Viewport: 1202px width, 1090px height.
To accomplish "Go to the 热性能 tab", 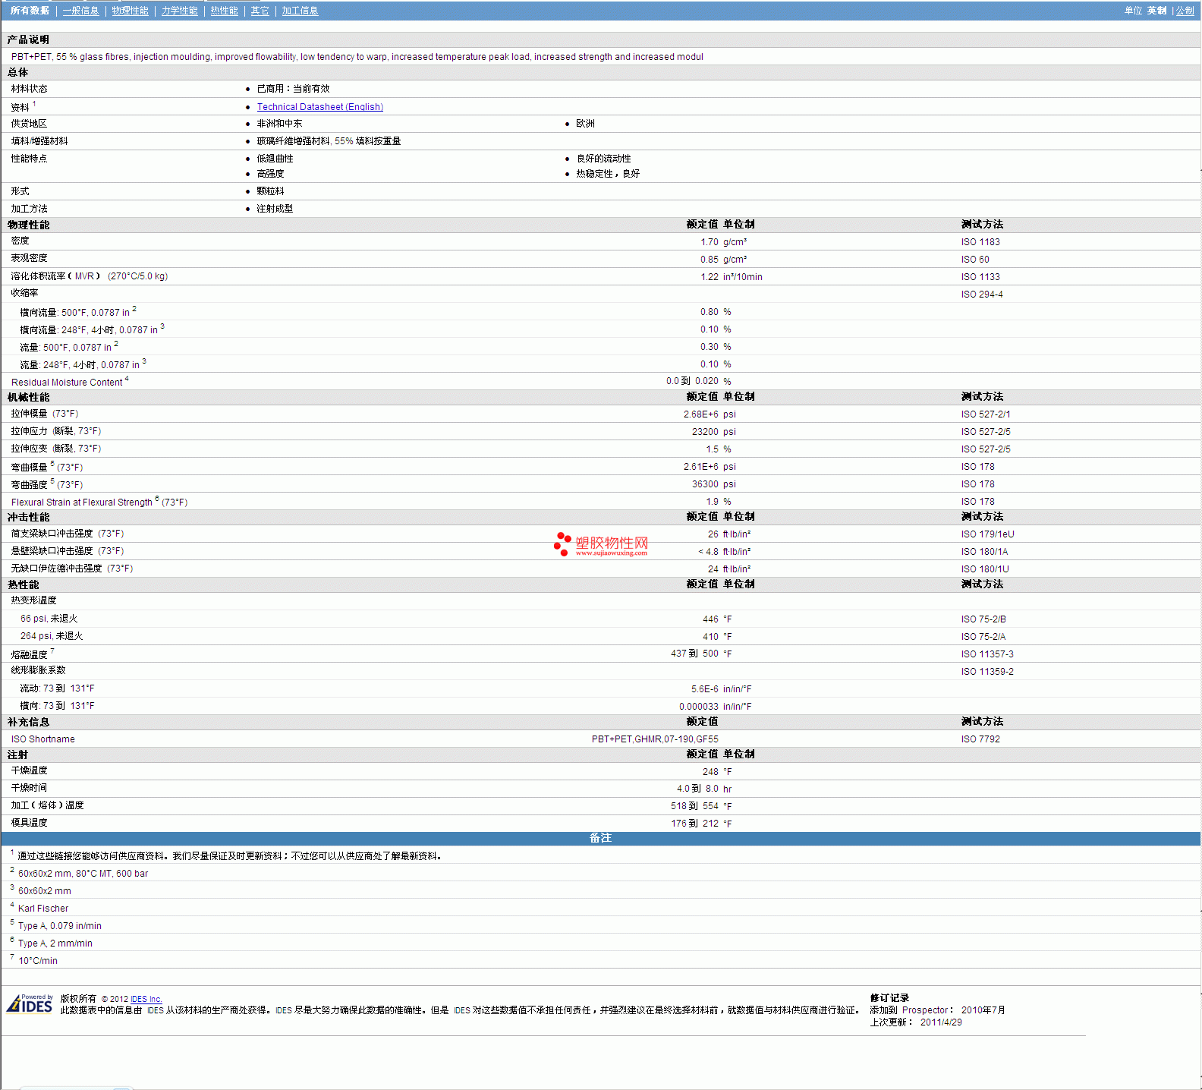I will (x=224, y=11).
